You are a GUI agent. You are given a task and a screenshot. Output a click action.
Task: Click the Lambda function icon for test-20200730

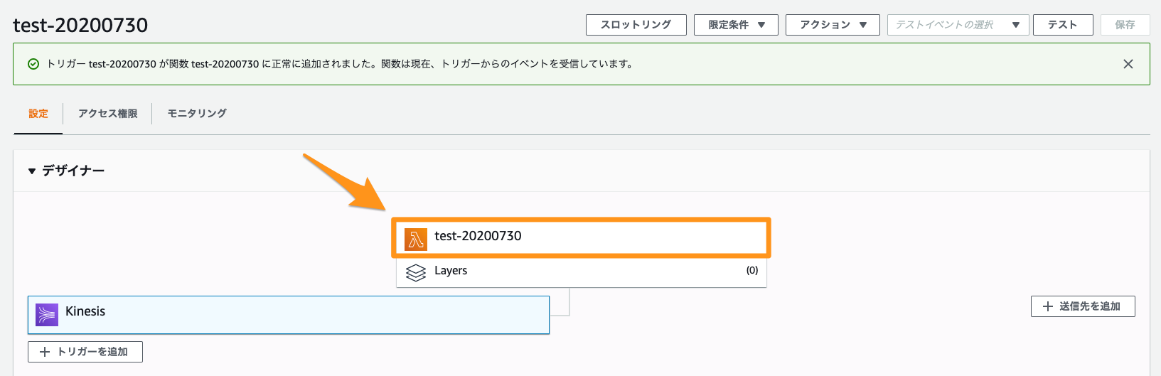(x=416, y=240)
